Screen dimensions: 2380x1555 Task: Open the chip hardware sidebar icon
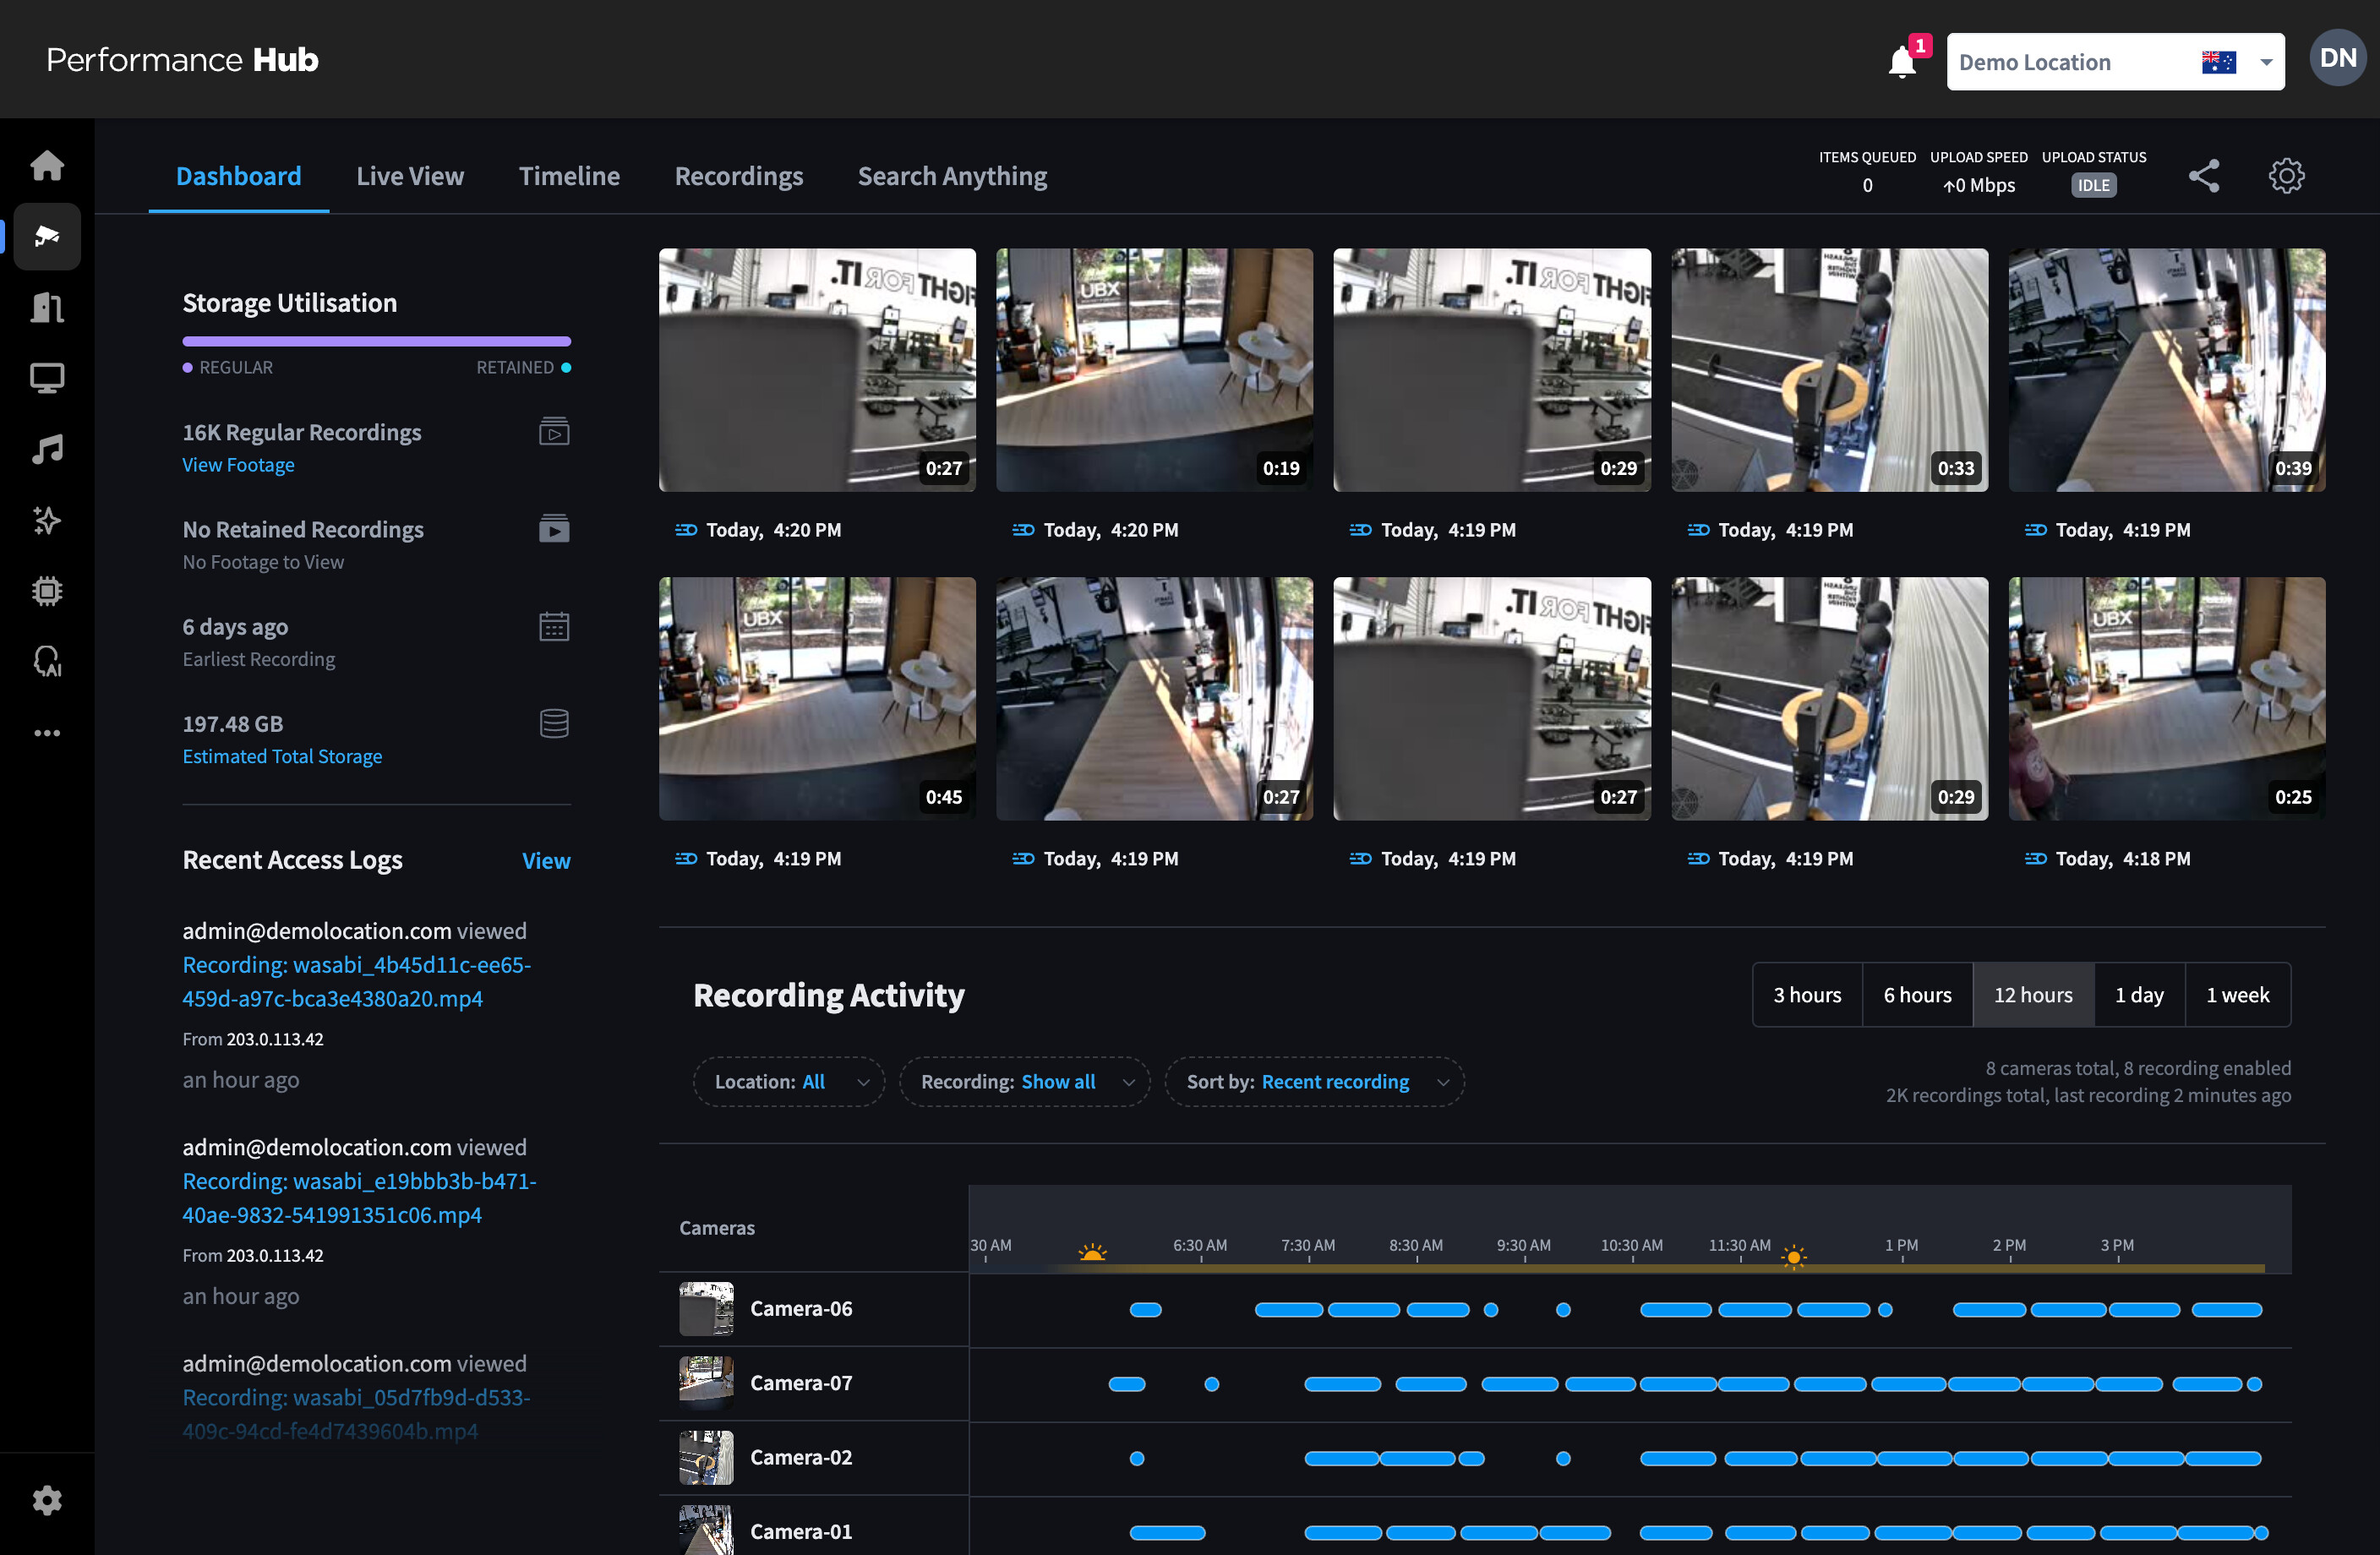click(x=47, y=591)
